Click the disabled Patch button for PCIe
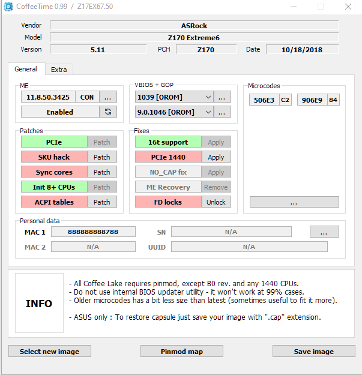 (x=102, y=142)
